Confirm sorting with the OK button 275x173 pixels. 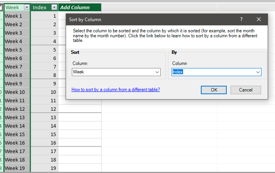point(214,90)
